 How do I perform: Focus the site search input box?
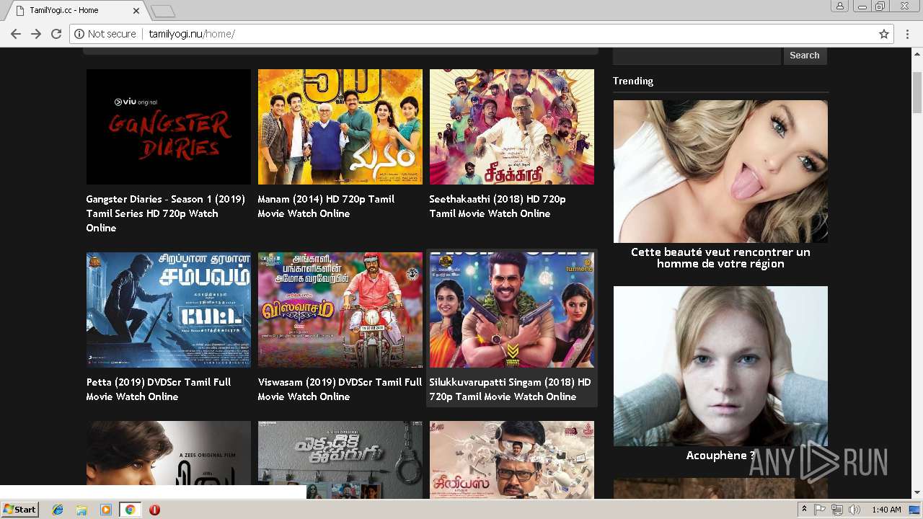coord(697,56)
